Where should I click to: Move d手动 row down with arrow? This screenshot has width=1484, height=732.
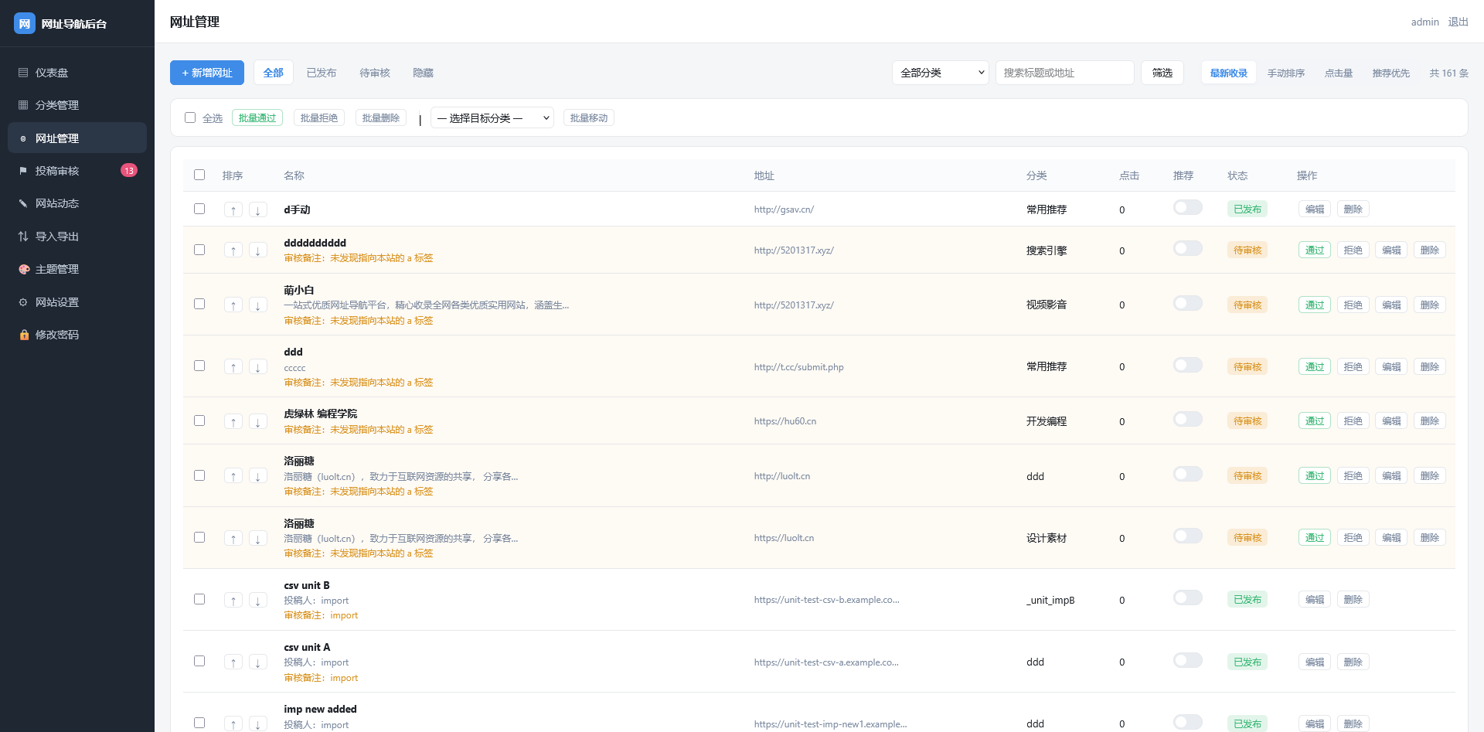point(258,209)
